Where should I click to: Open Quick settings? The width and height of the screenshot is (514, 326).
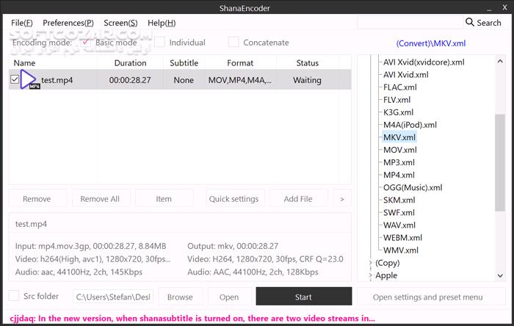234,198
